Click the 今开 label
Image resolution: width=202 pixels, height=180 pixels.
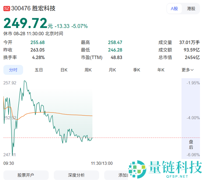(x=8, y=42)
